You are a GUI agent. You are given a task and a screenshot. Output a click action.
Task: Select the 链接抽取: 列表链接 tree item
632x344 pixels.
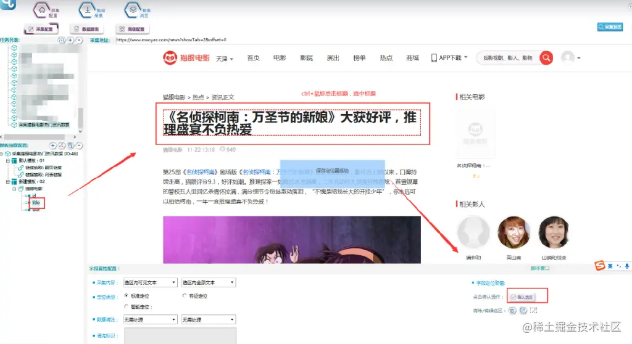tap(43, 175)
